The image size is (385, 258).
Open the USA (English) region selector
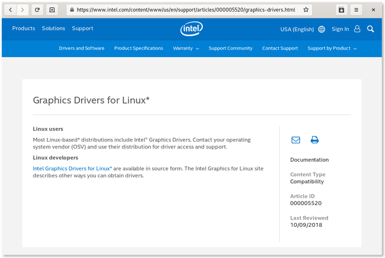click(x=297, y=29)
